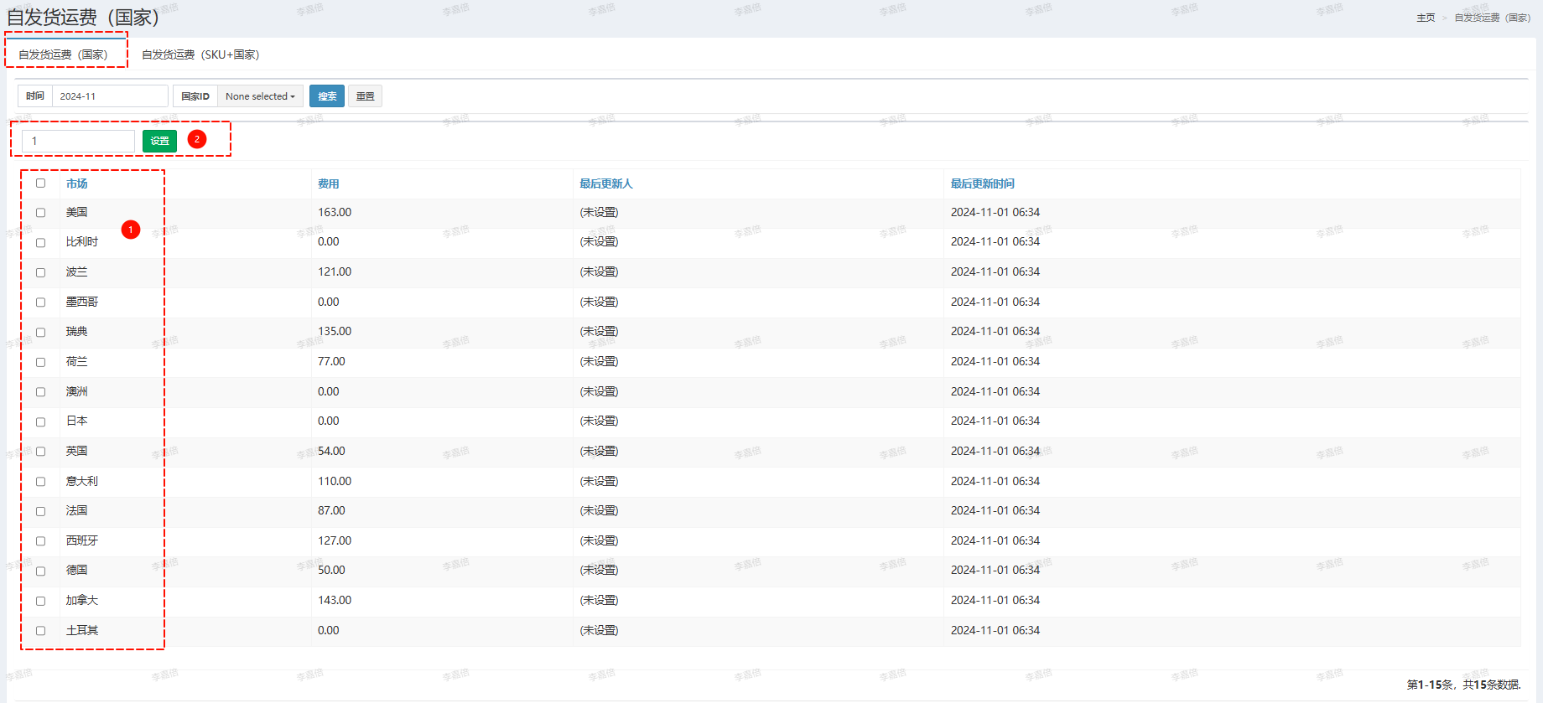
Task: Click the 135.00 fee cell for 瑞典
Action: (x=335, y=331)
